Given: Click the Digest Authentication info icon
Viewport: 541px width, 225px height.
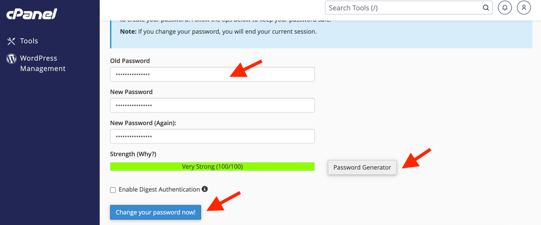Looking at the screenshot, I should (205, 189).
